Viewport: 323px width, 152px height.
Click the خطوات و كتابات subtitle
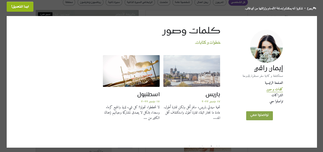(x=208, y=43)
